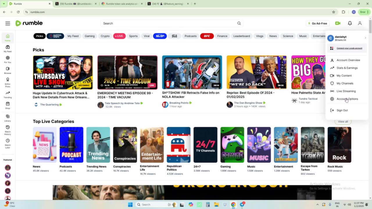Select the Podcasts category chip
The height and width of the screenshot is (209, 372).
tap(191, 36)
